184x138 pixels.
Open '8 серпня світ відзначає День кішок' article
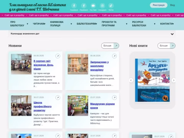pos(43,65)
